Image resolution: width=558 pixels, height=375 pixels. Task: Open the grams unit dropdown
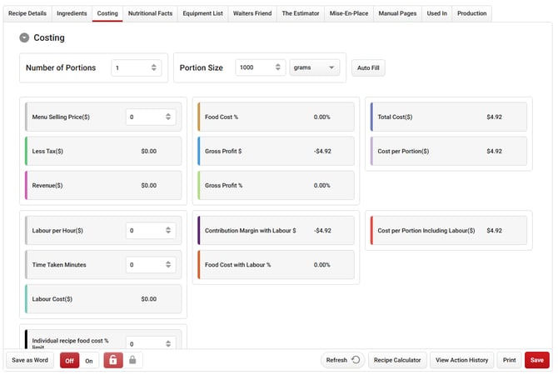314,67
